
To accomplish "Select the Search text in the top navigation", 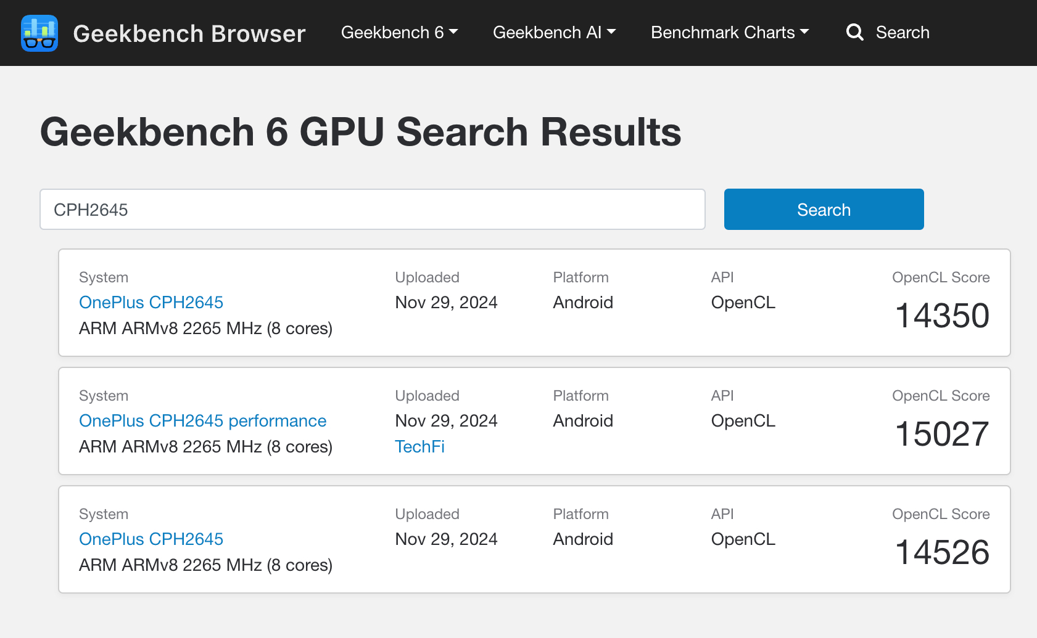I will click(902, 33).
